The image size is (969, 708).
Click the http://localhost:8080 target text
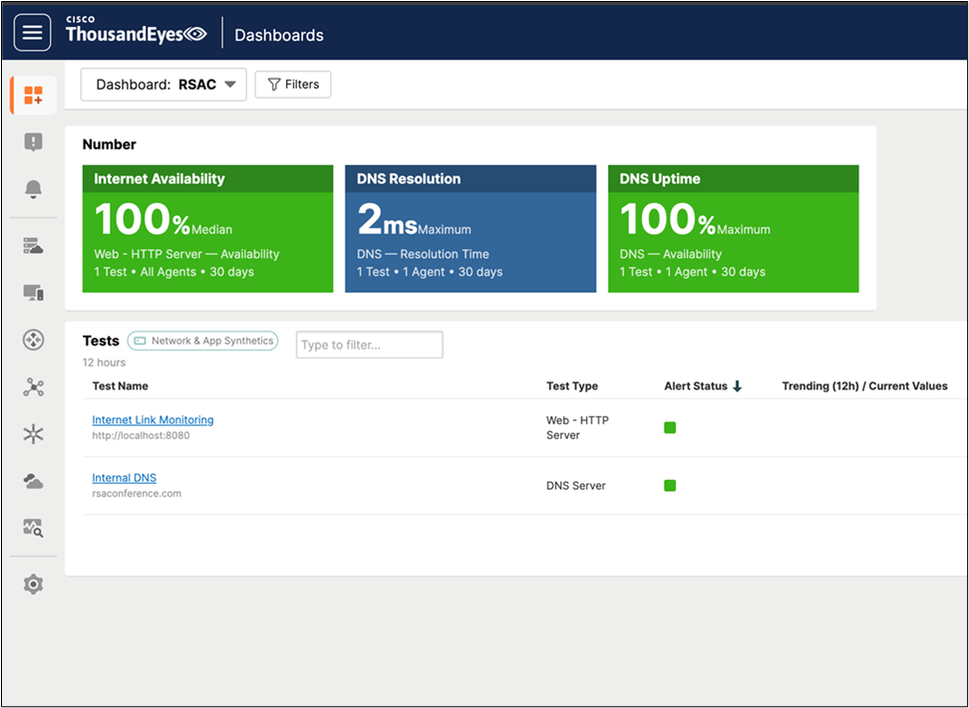(x=141, y=436)
